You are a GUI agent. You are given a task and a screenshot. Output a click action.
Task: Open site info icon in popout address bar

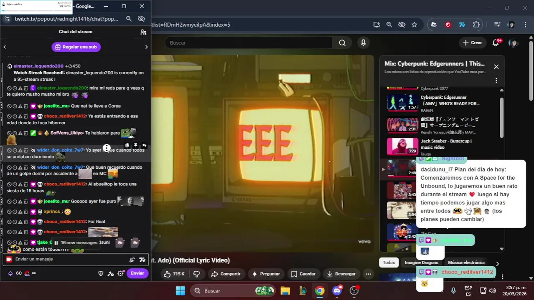pos(7,19)
